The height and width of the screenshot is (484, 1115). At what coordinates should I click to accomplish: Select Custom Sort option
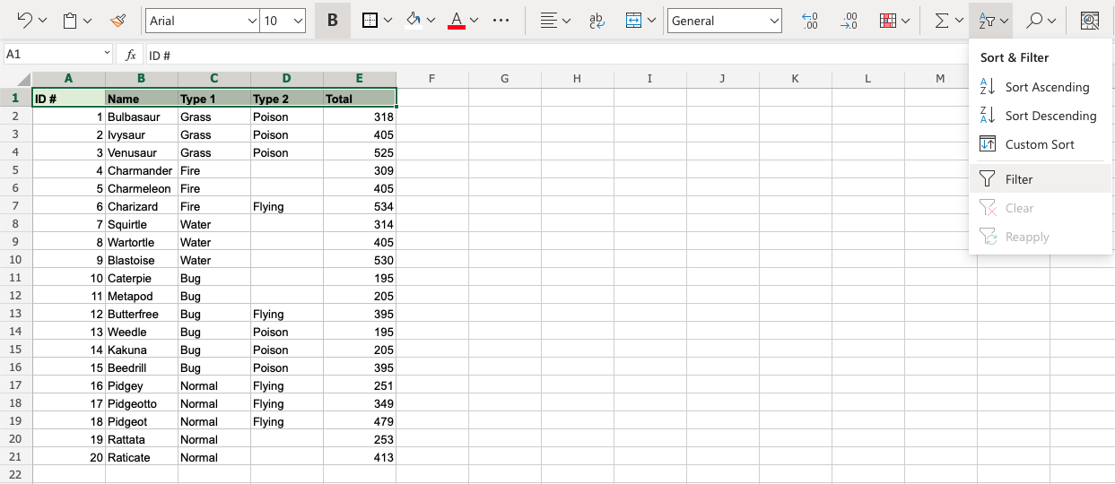tap(1040, 144)
